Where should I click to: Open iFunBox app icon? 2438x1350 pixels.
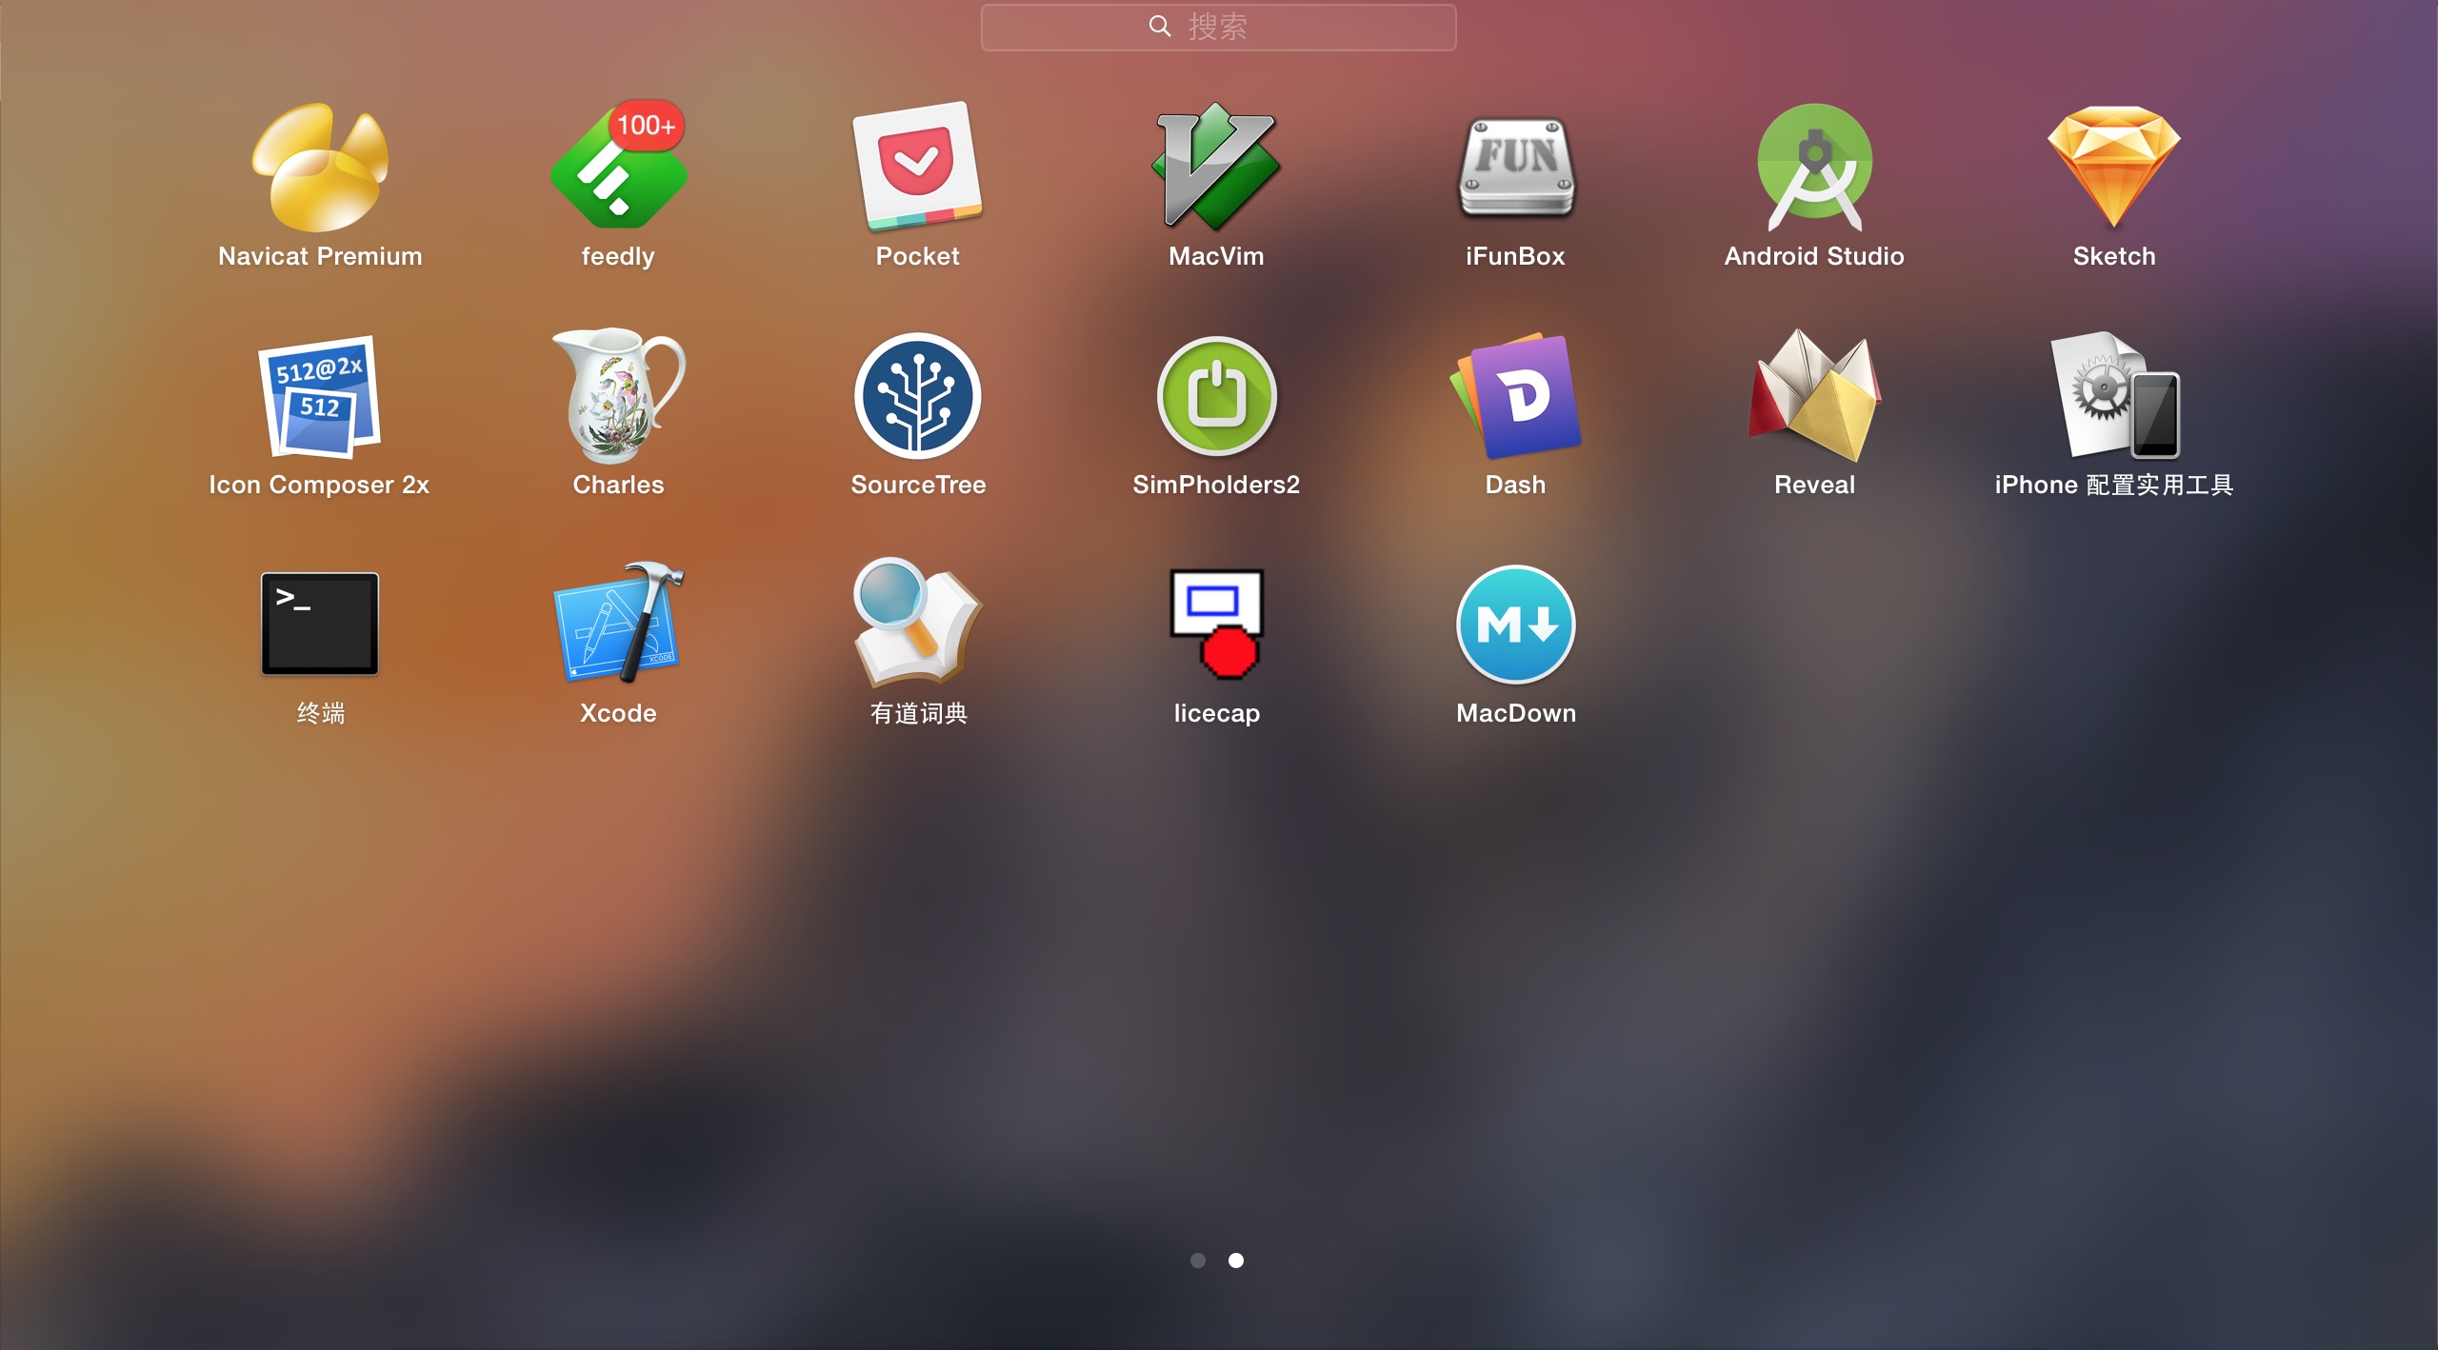pyautogui.click(x=1516, y=168)
